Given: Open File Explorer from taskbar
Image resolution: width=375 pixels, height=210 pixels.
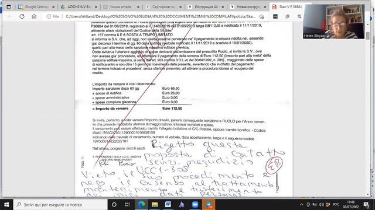Looking at the screenshot, I should (x=155, y=205).
